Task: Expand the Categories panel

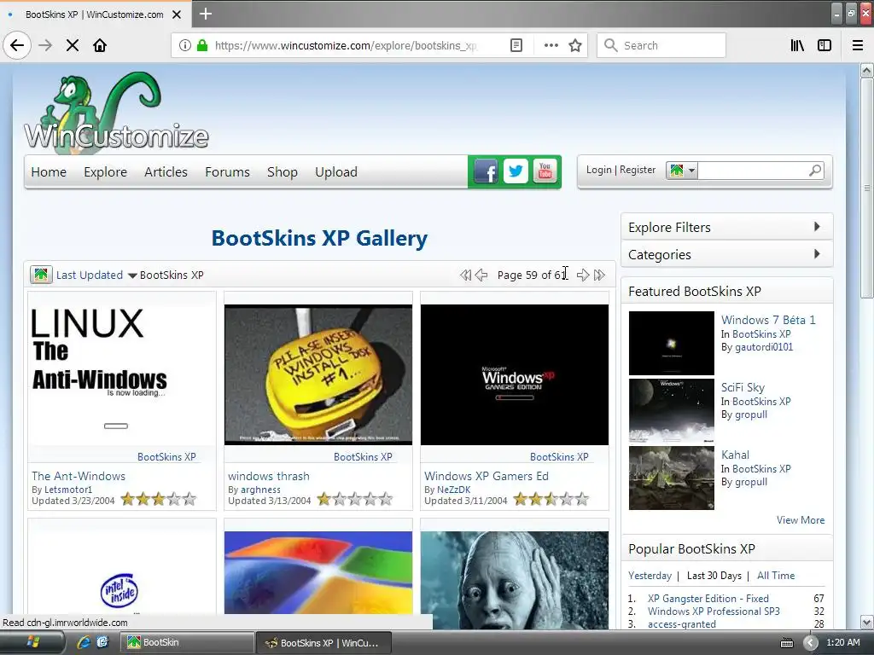Action: pos(727,254)
